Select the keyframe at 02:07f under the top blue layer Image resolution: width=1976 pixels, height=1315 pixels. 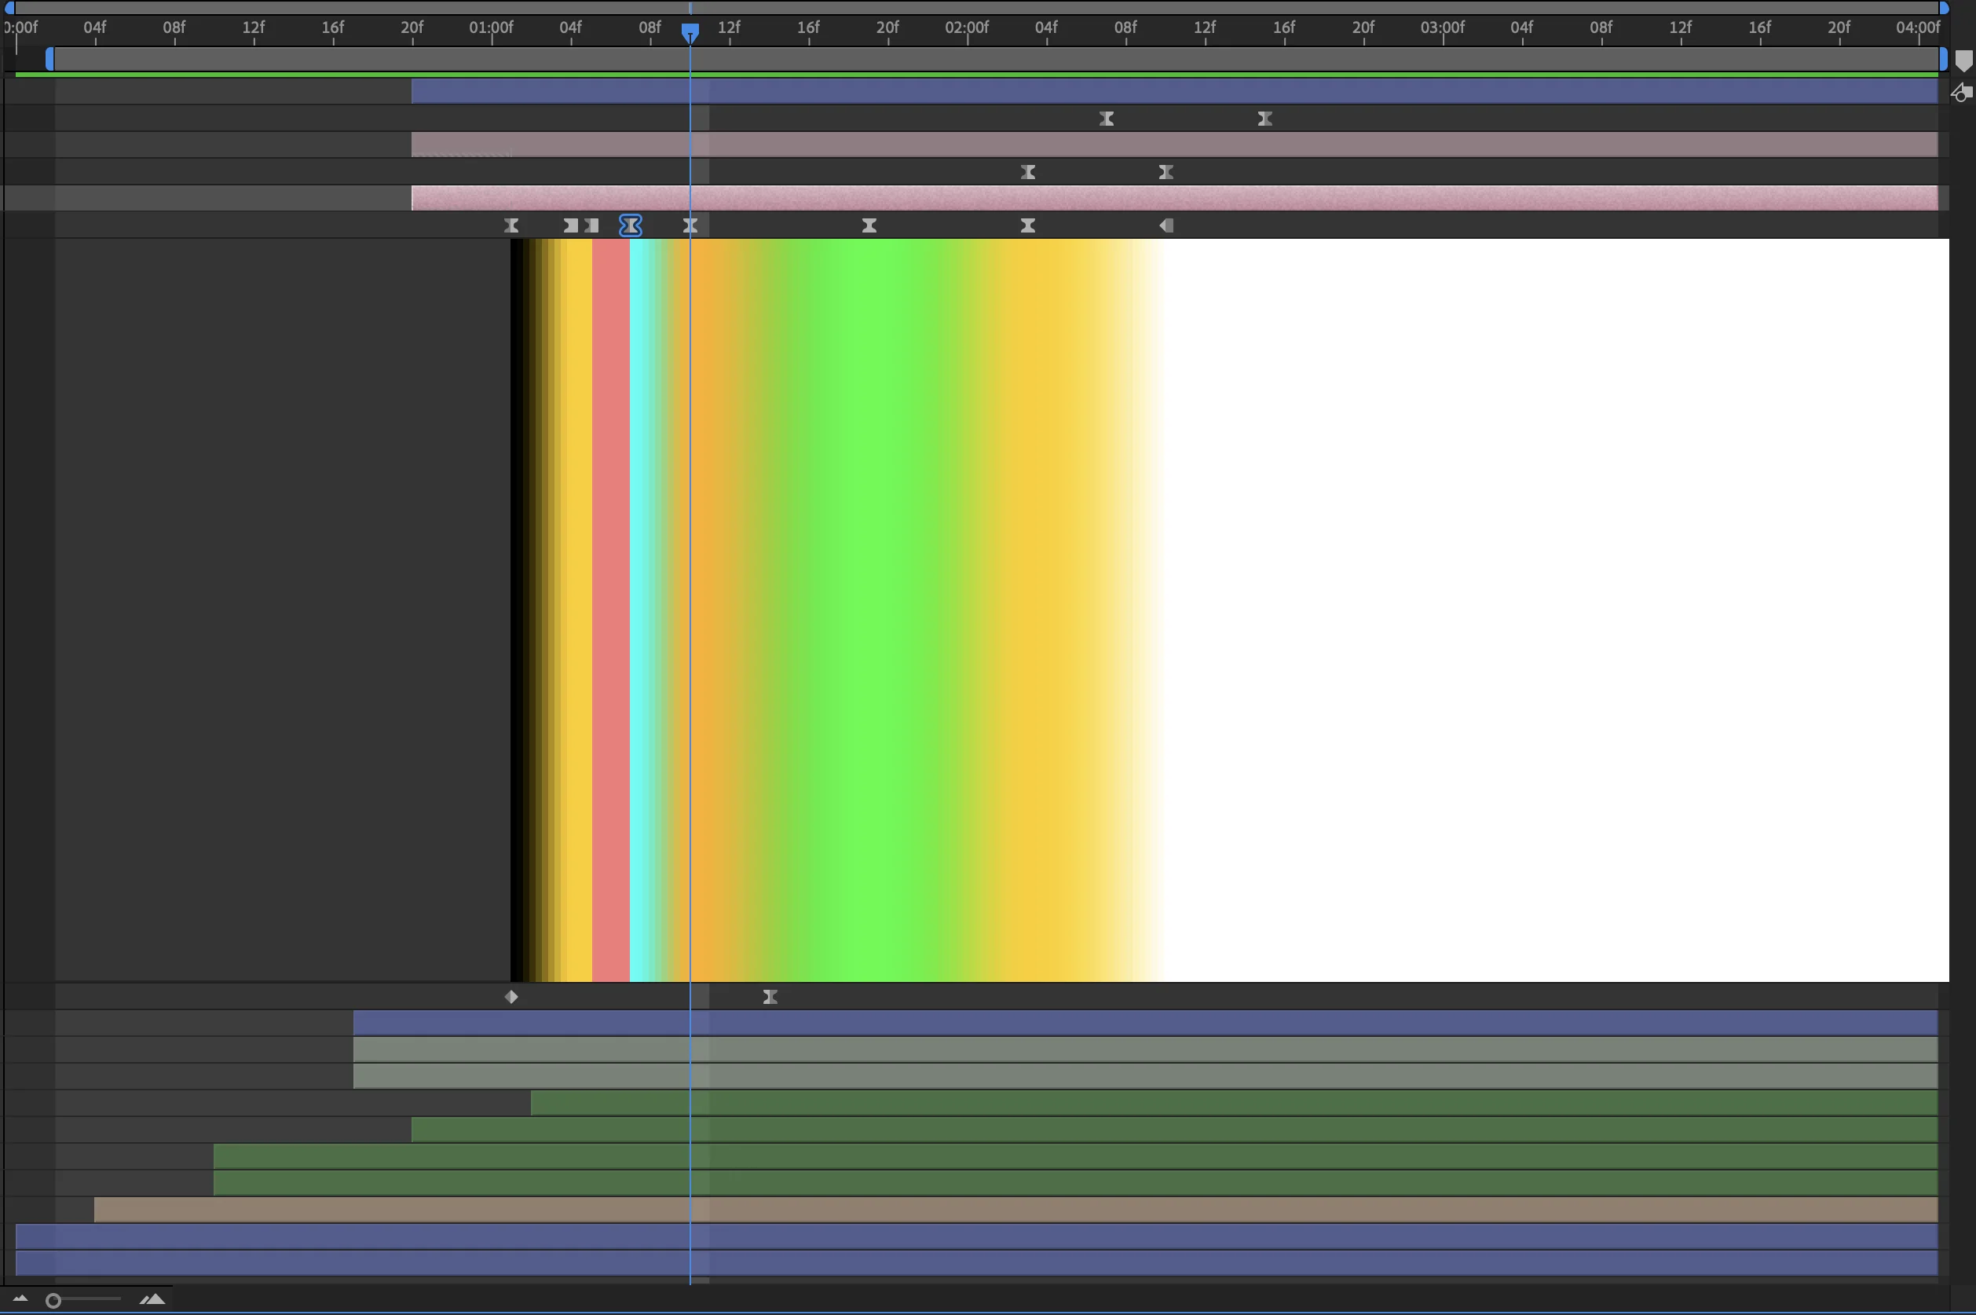tap(1107, 119)
